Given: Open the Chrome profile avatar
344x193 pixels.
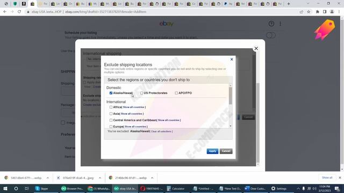Looking at the screenshot, I should [x=332, y=12].
